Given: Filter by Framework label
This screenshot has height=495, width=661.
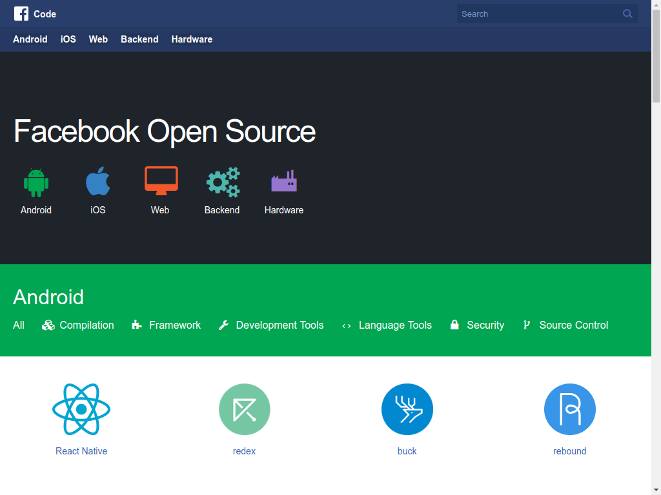Looking at the screenshot, I should pos(175,325).
